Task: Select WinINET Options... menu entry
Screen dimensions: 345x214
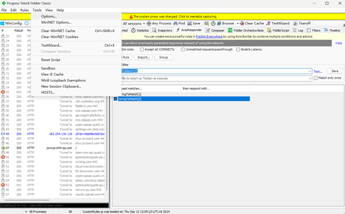Action: (x=76, y=22)
